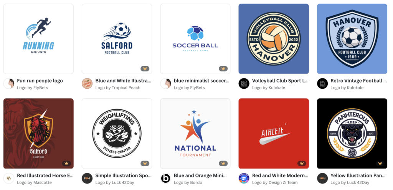The height and width of the screenshot is (190, 393).
Task: Open the Running Sport Centre logo template
Action: (x=38, y=39)
